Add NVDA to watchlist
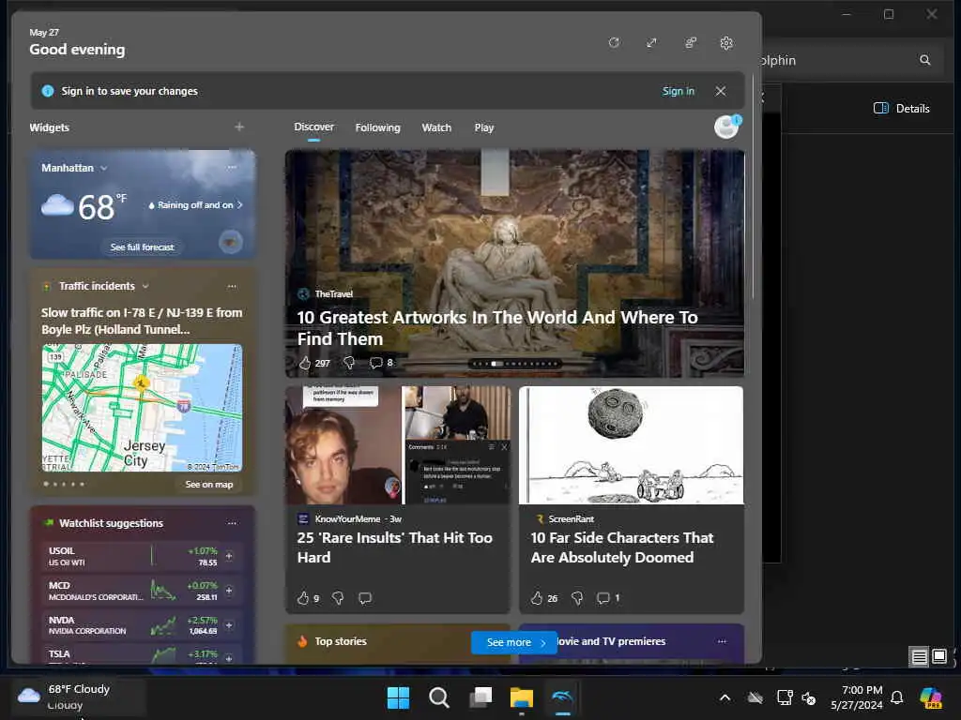Image resolution: width=961 pixels, height=720 pixels. [229, 625]
